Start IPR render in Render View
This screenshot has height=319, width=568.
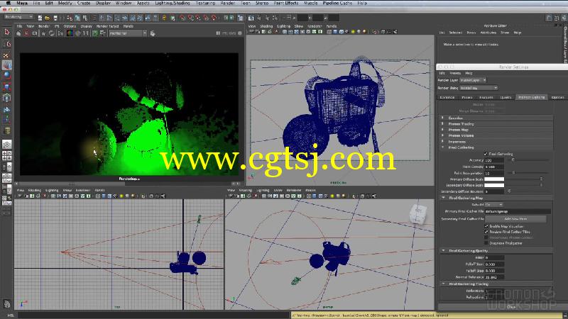tap(43, 33)
